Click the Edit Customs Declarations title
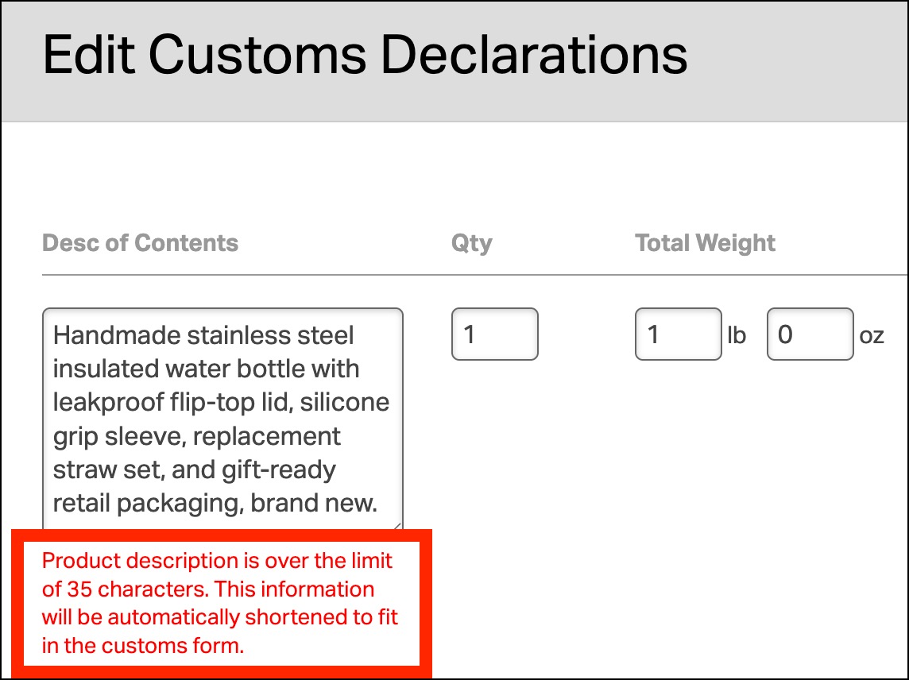Viewport: 909px width, 680px height. point(365,56)
